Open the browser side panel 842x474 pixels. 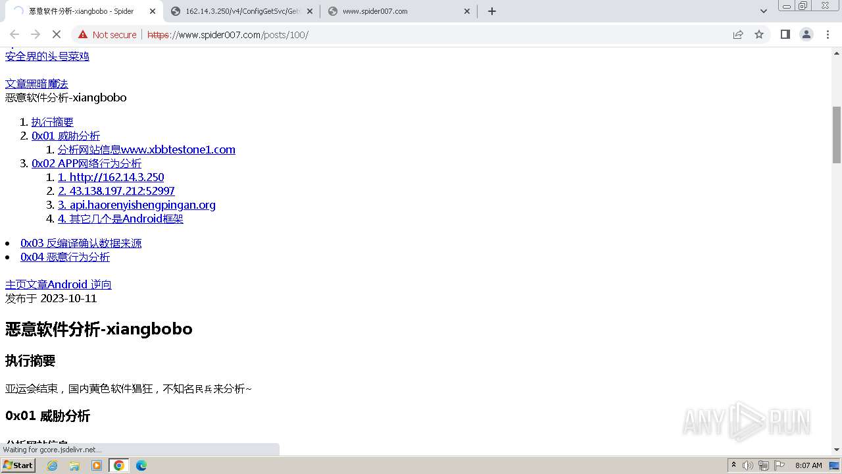click(785, 34)
